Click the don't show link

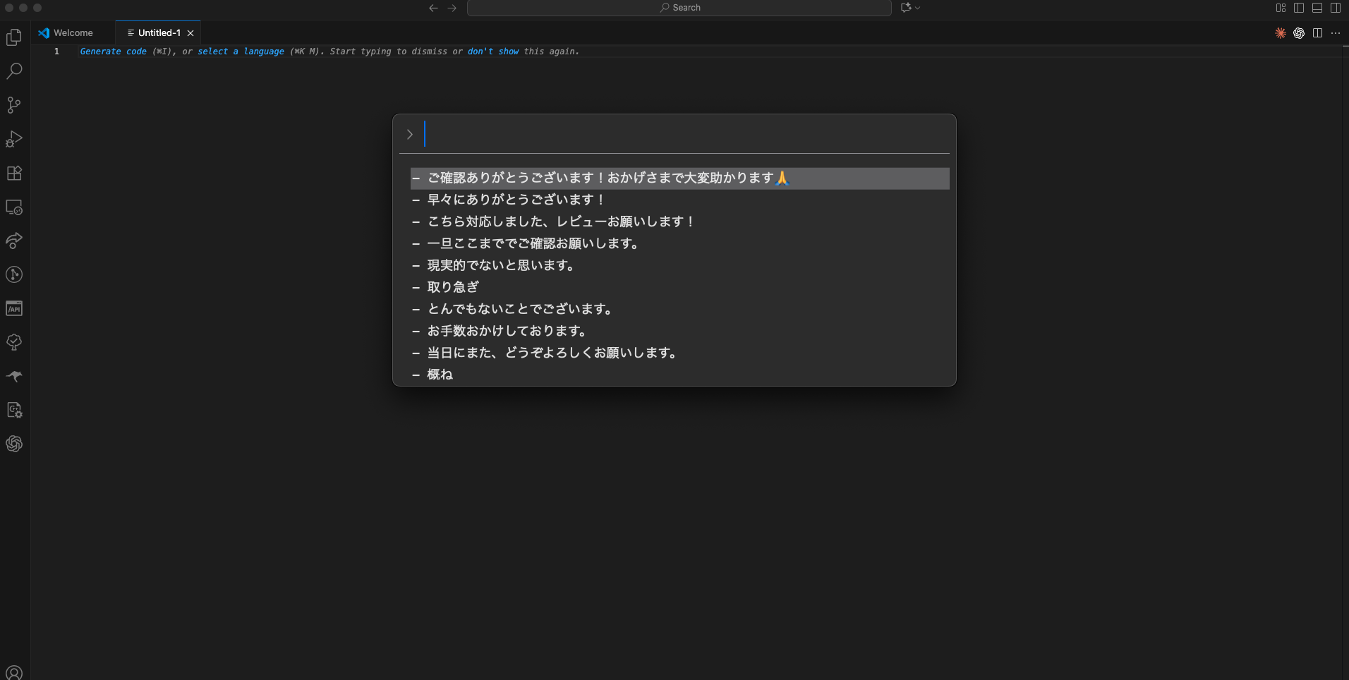tap(493, 51)
